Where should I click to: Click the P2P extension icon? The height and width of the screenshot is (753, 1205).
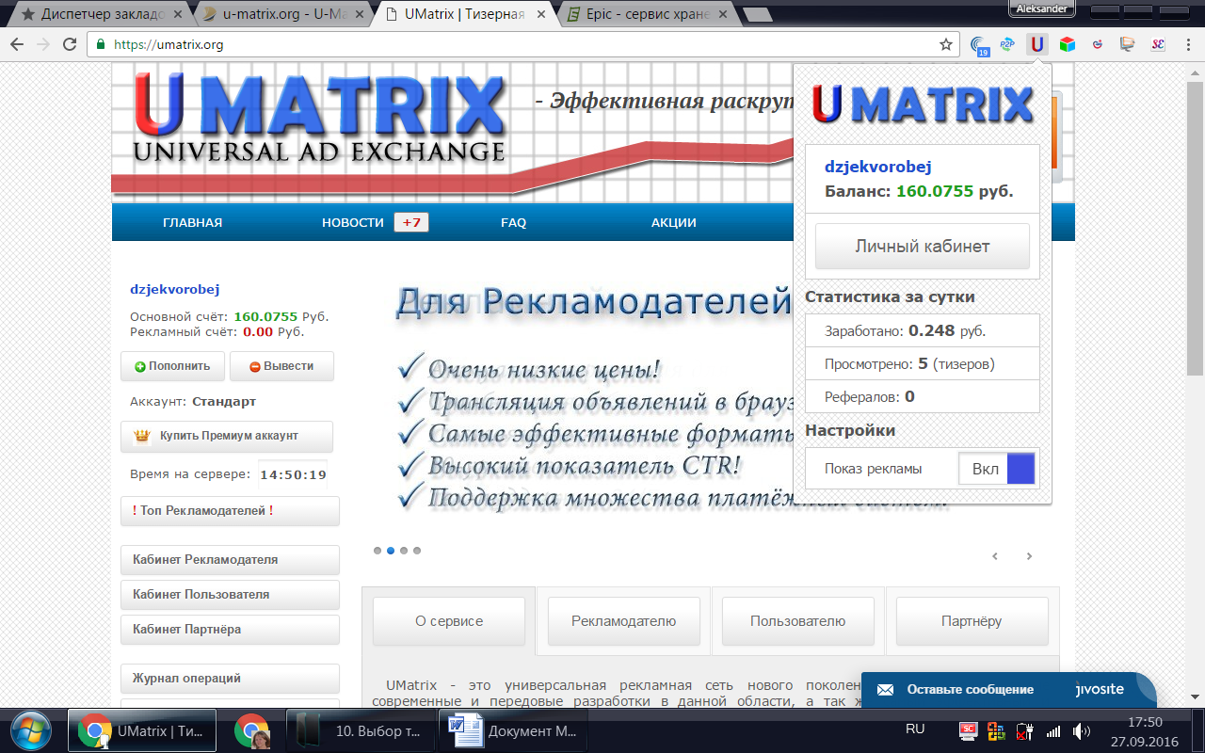1006,44
